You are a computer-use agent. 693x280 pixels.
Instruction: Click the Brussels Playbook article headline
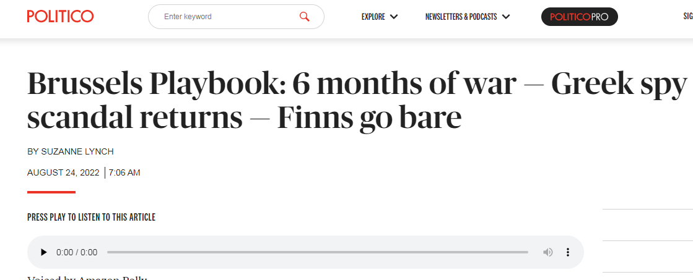tap(357, 100)
